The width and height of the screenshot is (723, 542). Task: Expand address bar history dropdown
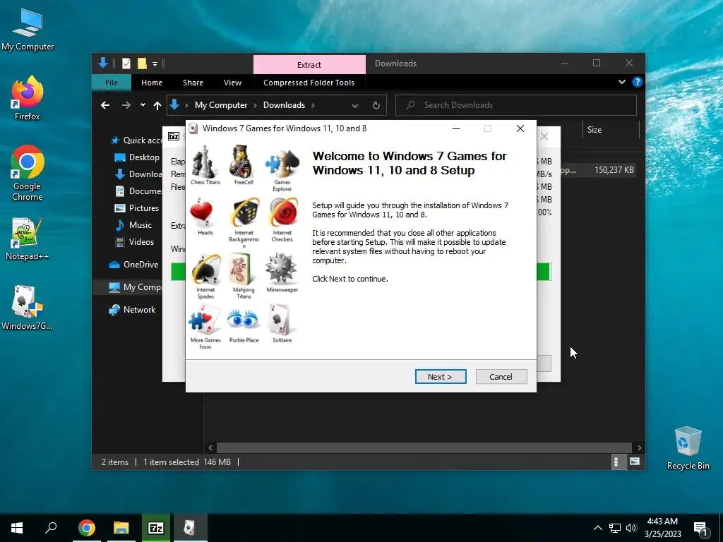(355, 106)
